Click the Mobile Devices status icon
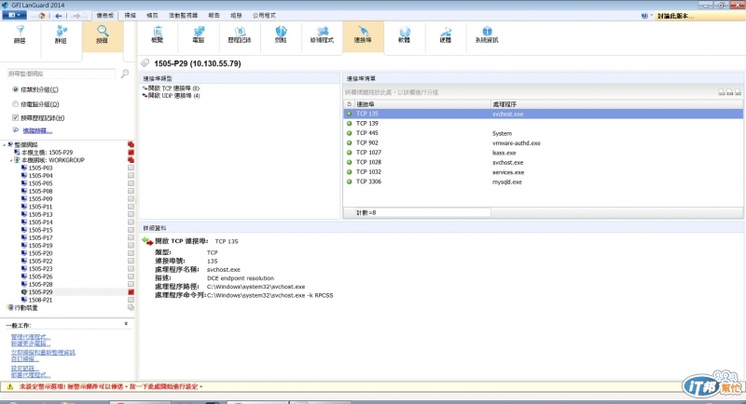746x404 pixels. tap(131, 307)
